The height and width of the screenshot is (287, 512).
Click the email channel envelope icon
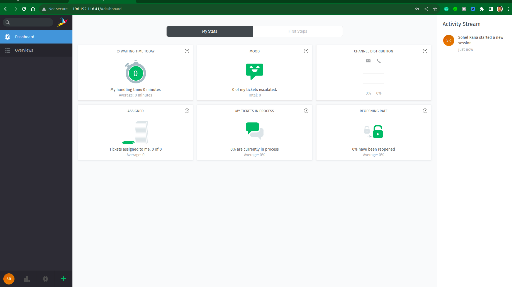[368, 61]
